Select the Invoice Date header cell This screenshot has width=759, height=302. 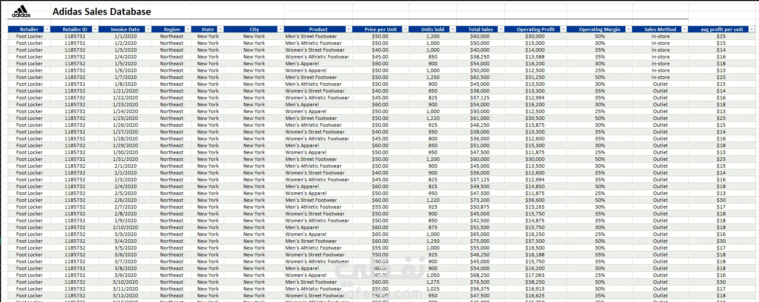(125, 29)
